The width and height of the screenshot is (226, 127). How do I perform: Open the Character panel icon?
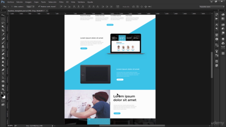pos(216,25)
